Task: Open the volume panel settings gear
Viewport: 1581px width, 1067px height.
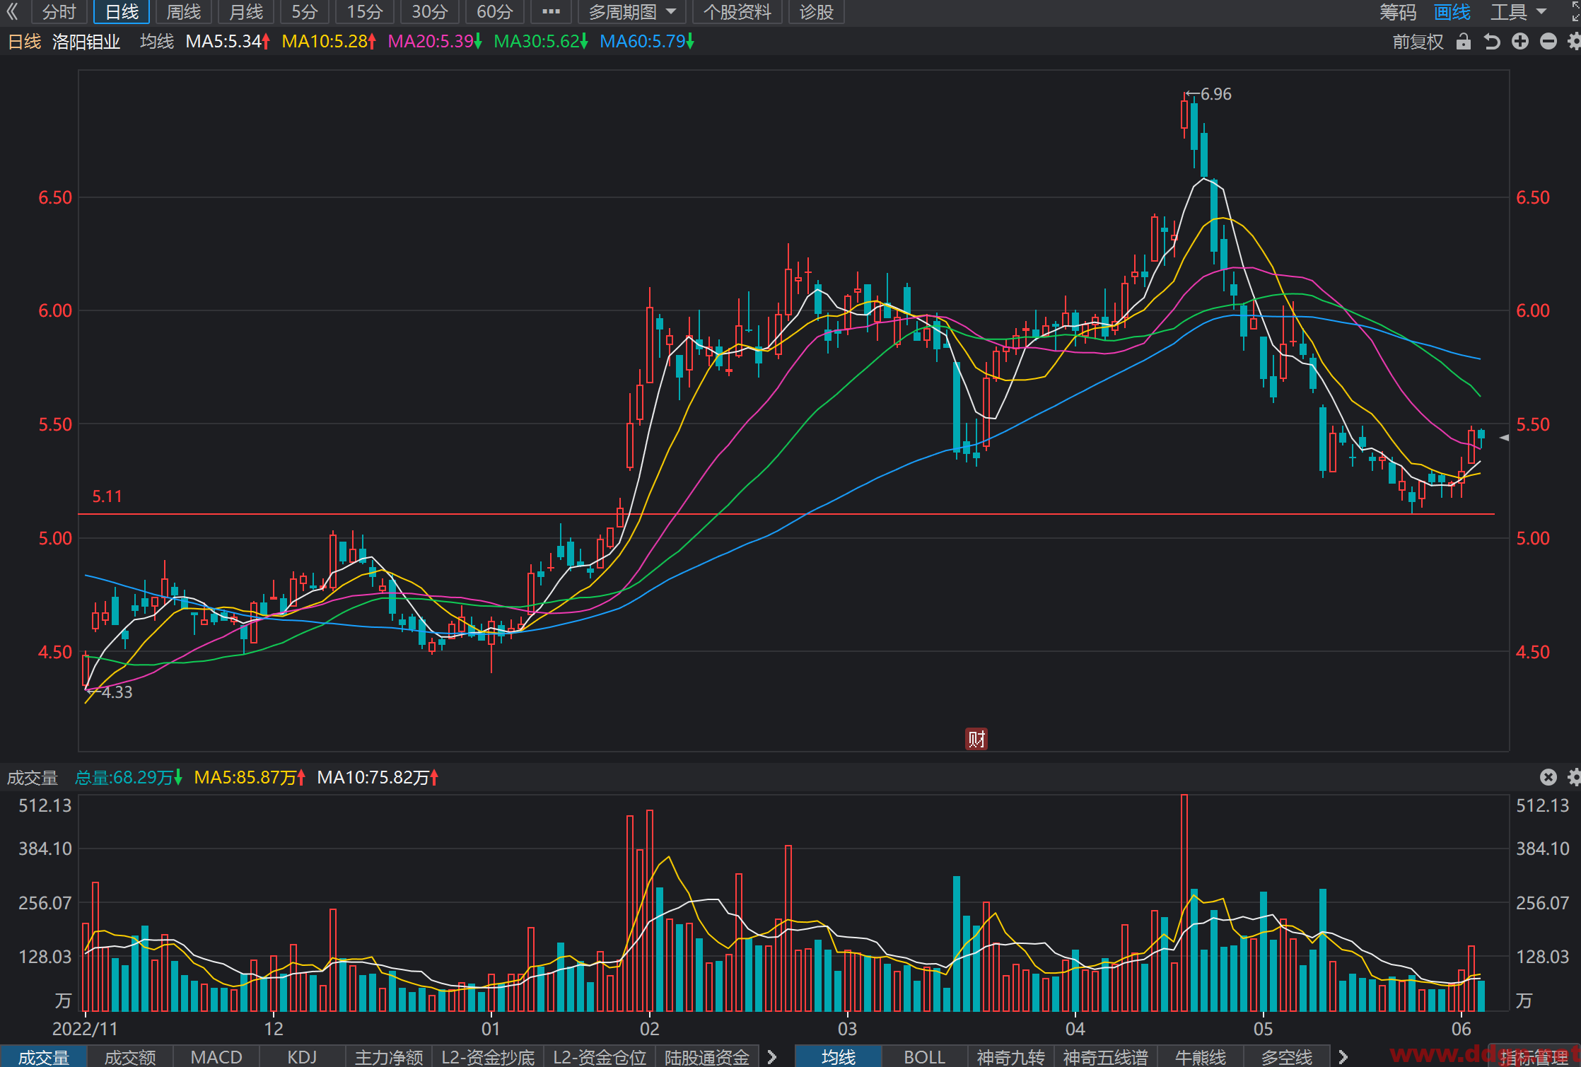Action: click(x=1574, y=777)
